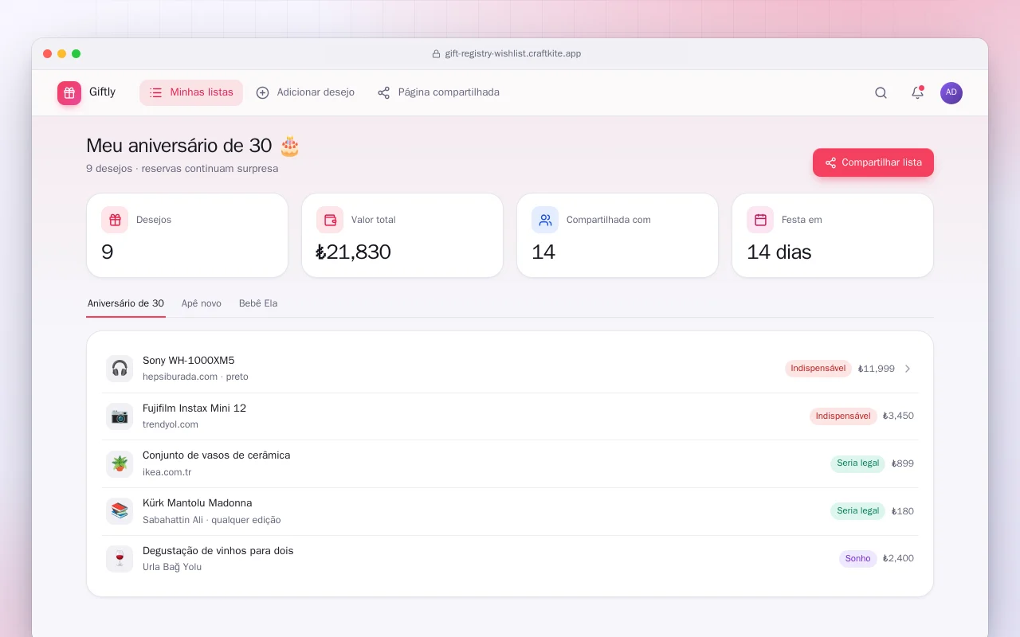1020x637 pixels.
Task: Click the books icon for Kürk Mantolu Madonna
Action: pyautogui.click(x=120, y=511)
